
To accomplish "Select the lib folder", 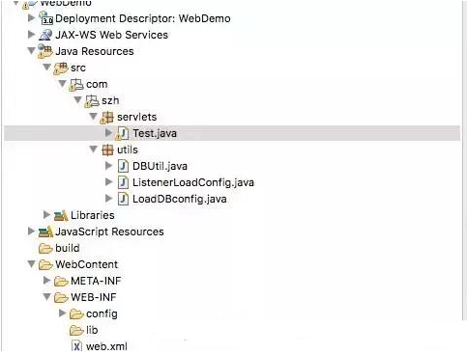I will 92,330.
